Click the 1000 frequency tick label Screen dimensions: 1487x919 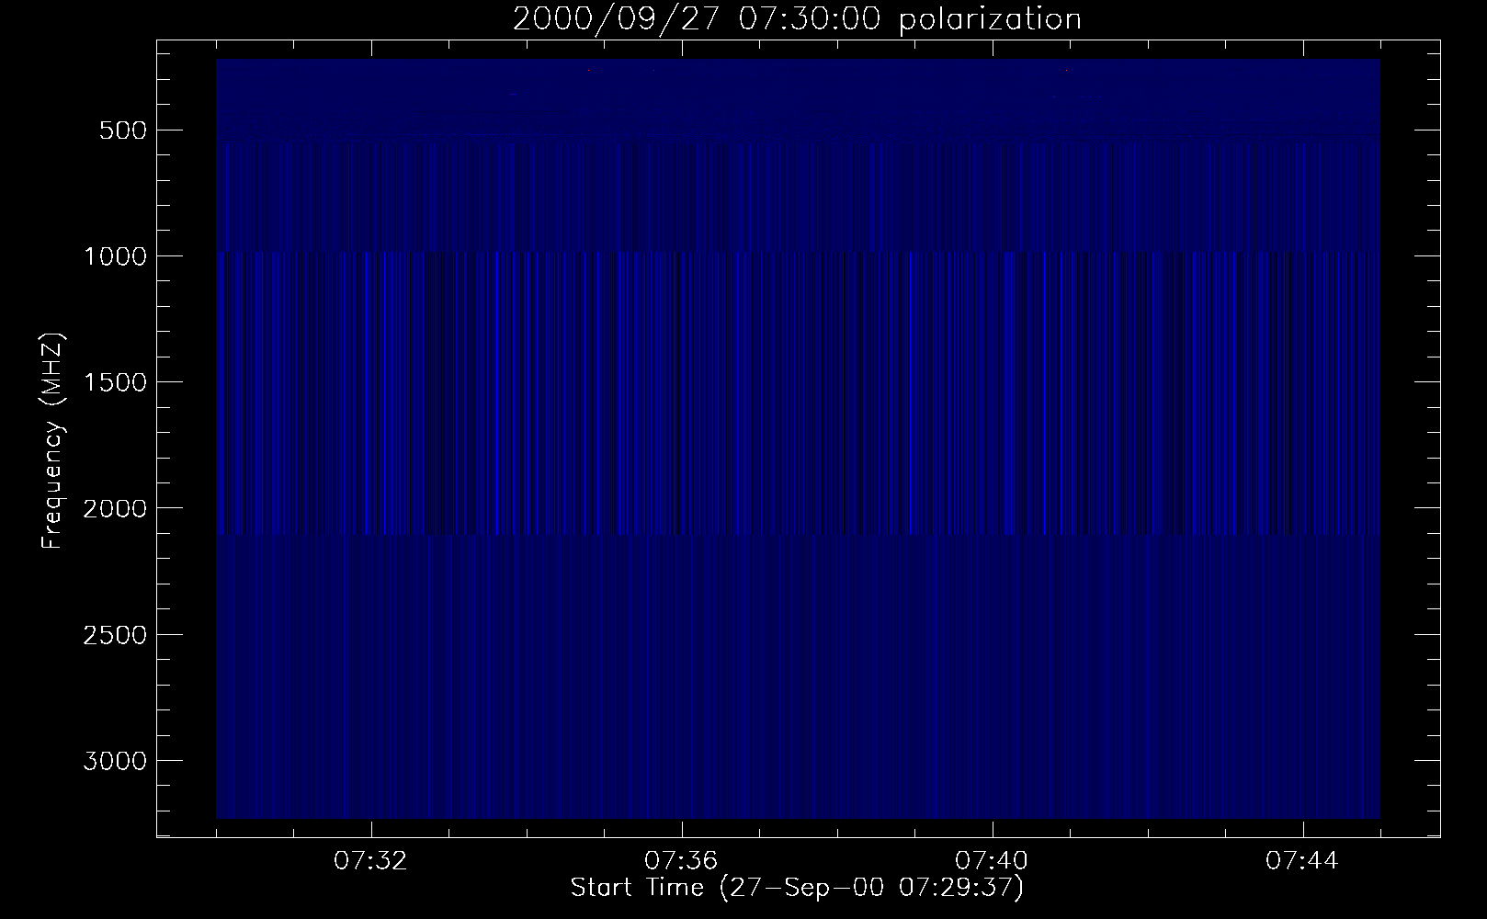pos(114,256)
